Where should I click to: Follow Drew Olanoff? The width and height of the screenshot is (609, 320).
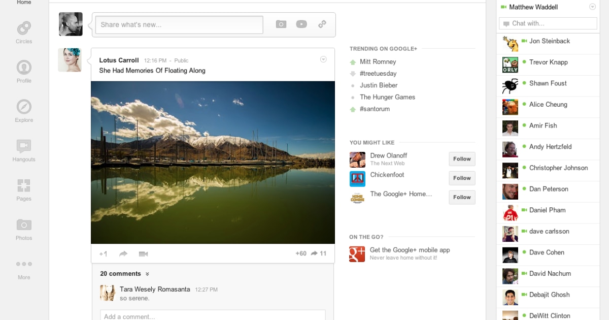[x=461, y=158]
